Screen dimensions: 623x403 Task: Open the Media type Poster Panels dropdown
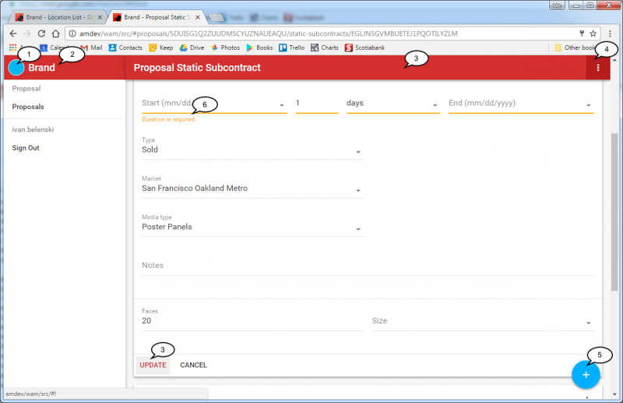tap(357, 228)
